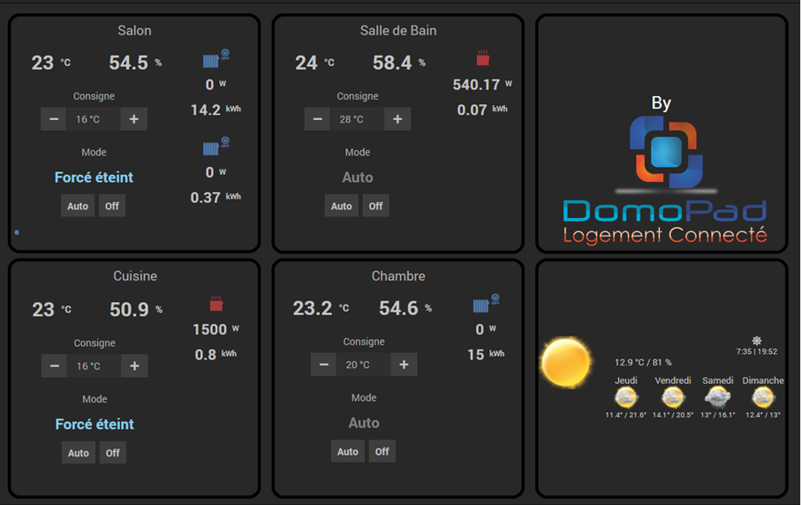
Task: Click the 1500 W power reading in Cuisine
Action: point(215,329)
